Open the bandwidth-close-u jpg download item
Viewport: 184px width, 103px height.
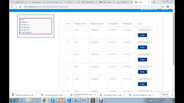(x=110, y=95)
